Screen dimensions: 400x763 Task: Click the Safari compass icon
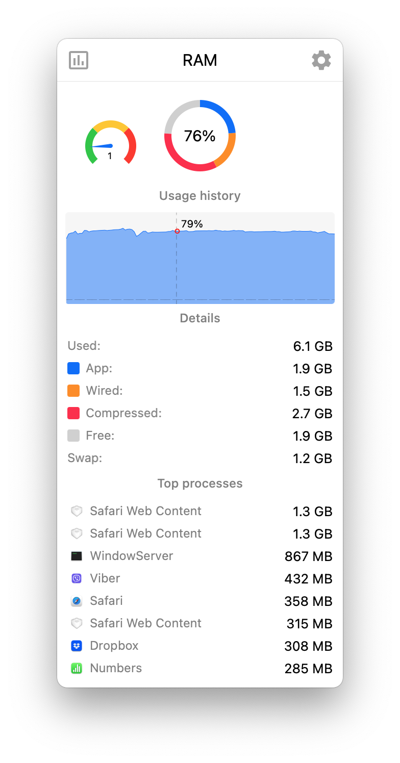point(77,601)
